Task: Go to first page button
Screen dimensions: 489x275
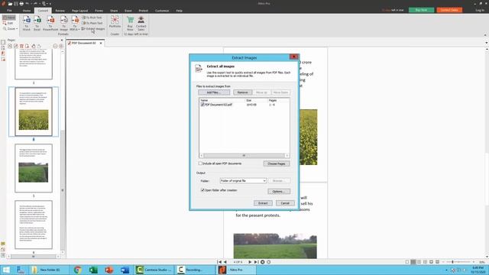Action: (219, 262)
